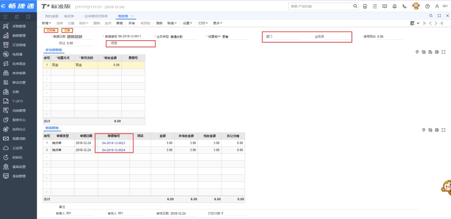
Task: Expand the 联查 dropdown menu
Action: tap(172, 23)
